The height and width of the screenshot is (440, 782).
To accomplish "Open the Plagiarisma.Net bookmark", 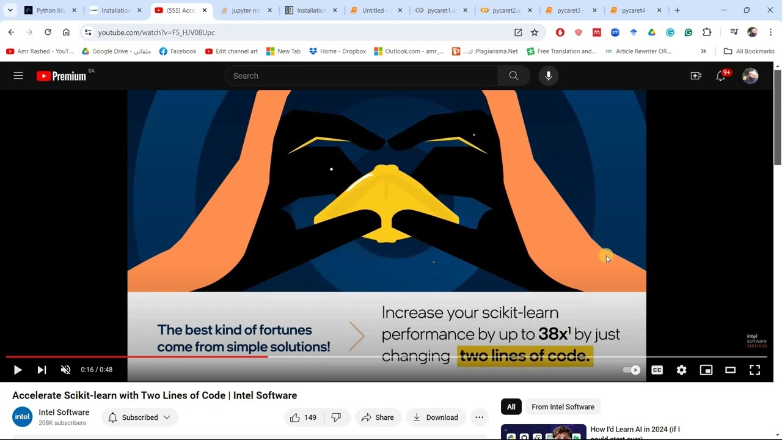I will coord(485,51).
